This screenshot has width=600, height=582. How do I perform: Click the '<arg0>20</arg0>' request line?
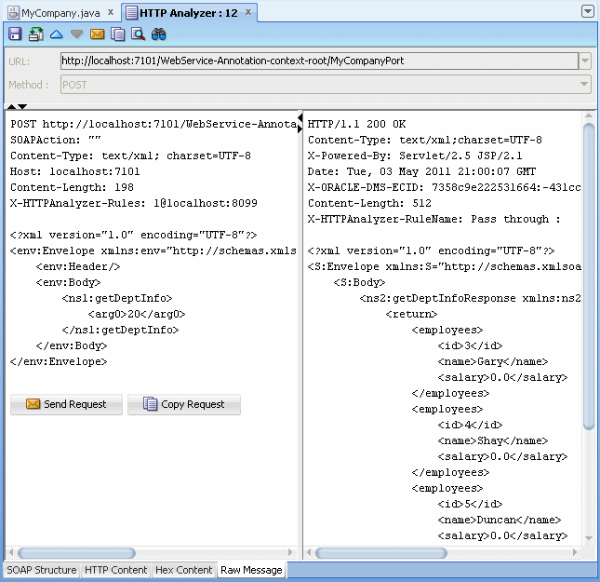click(137, 314)
